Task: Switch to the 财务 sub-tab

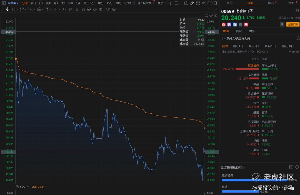Action: pyautogui.click(x=252, y=31)
